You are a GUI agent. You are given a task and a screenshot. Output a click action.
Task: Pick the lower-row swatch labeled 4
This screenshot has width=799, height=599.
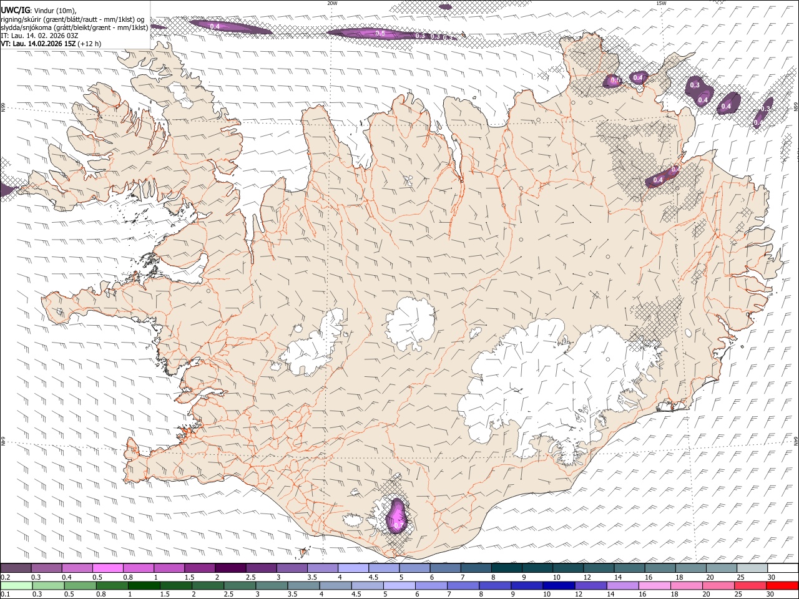tap(336, 586)
